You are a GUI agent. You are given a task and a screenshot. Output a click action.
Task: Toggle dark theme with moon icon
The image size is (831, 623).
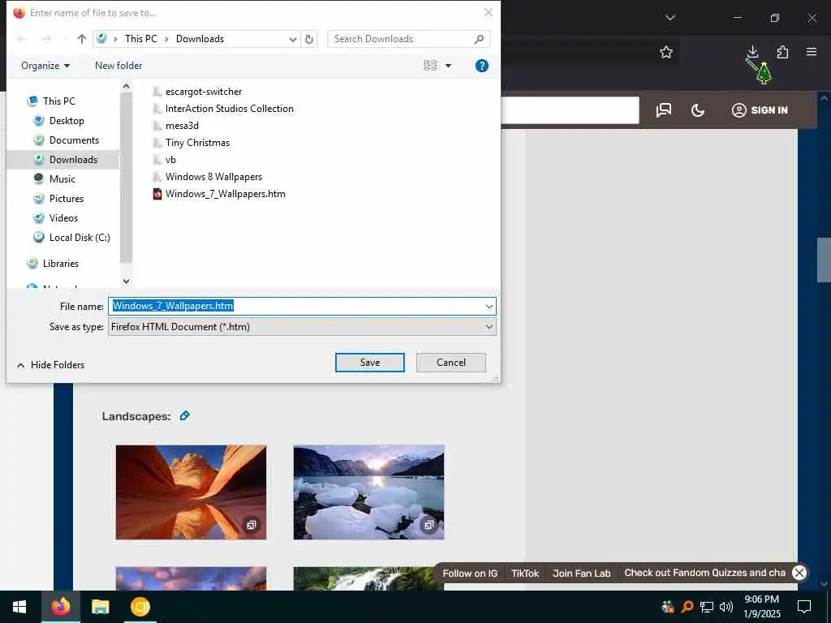coord(698,110)
